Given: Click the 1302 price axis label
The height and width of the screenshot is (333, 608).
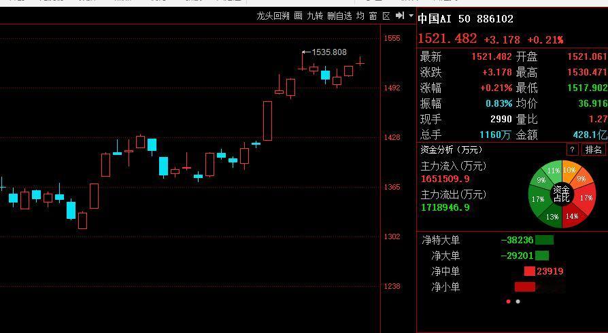Looking at the screenshot, I should coord(392,236).
